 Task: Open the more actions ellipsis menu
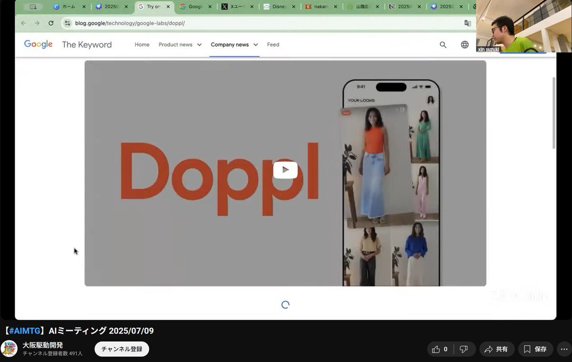(x=563, y=349)
